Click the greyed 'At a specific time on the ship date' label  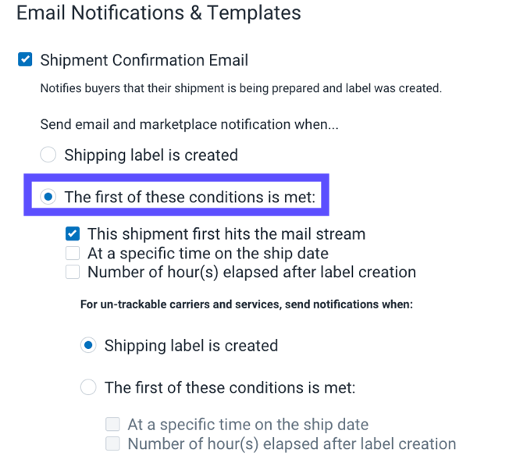[x=247, y=425]
